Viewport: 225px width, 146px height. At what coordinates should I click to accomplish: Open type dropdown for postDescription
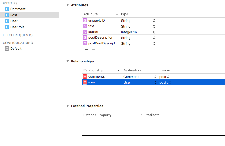point(154,38)
